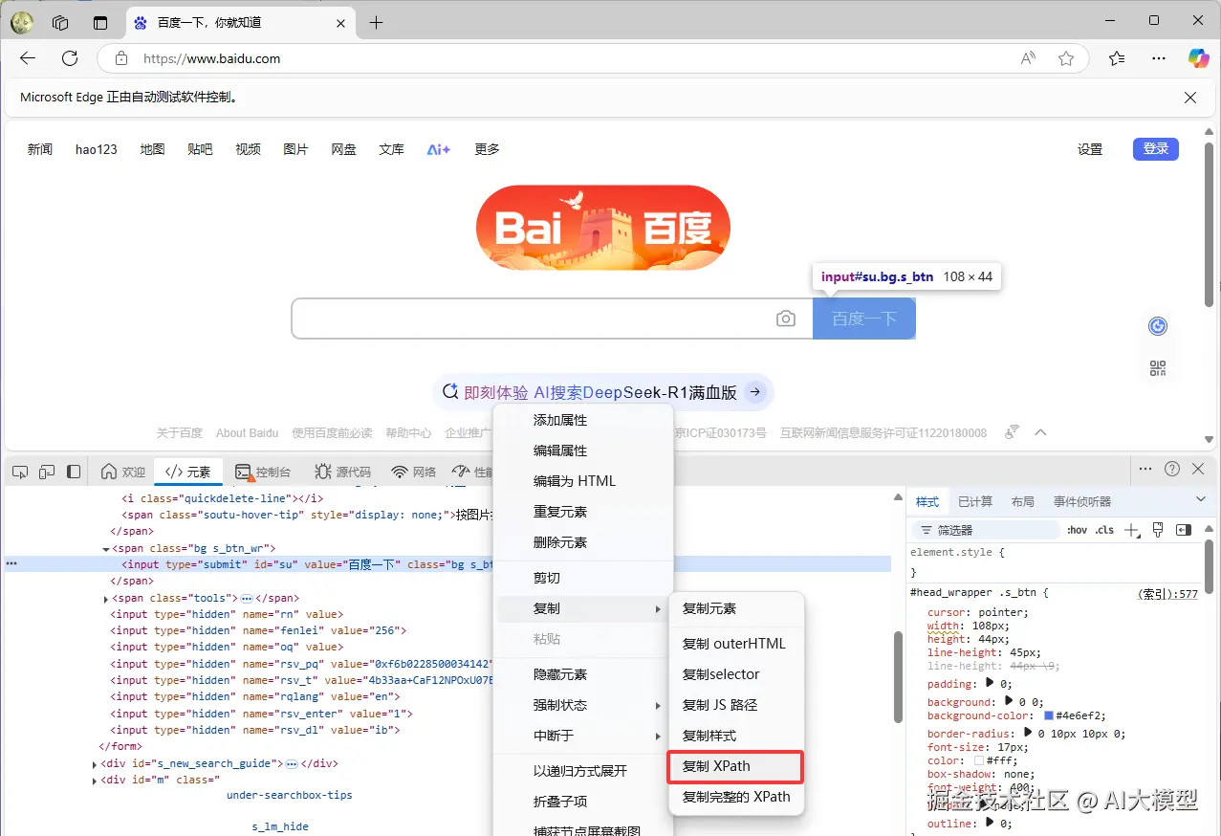
Task: Open the tab actions menu icon
Action: click(x=100, y=22)
